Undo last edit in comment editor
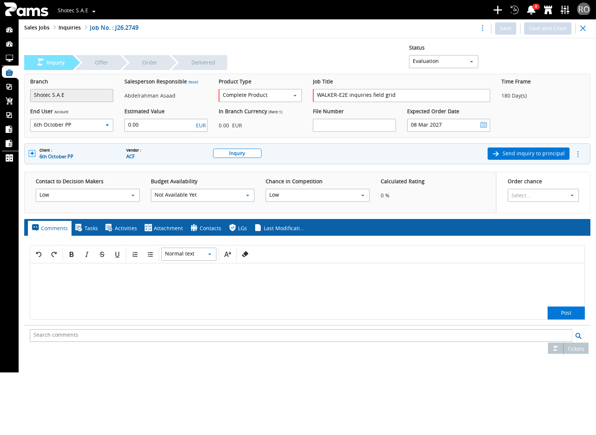Viewport: 596px width, 435px height. coord(39,254)
